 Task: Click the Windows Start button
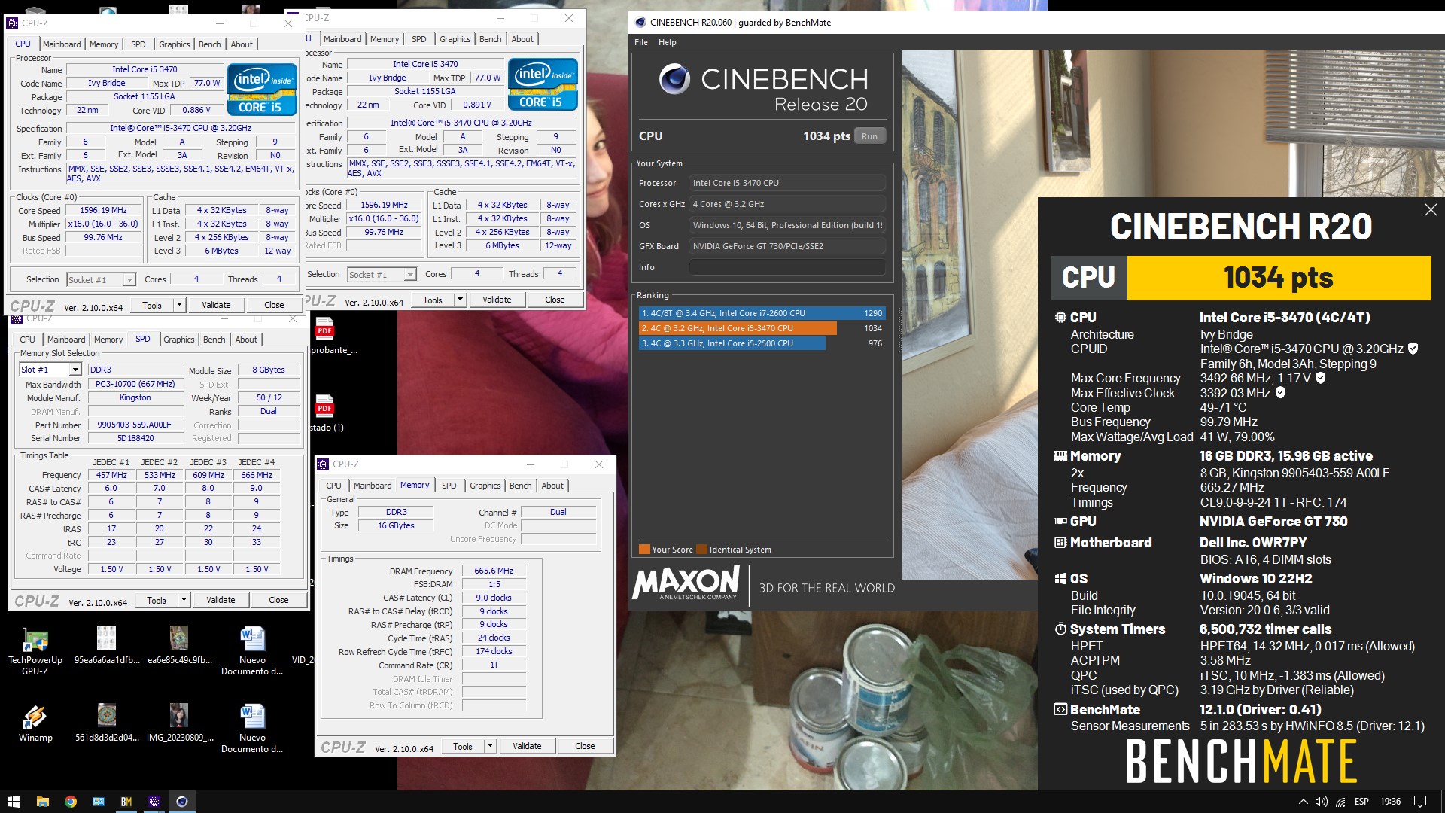click(x=14, y=802)
